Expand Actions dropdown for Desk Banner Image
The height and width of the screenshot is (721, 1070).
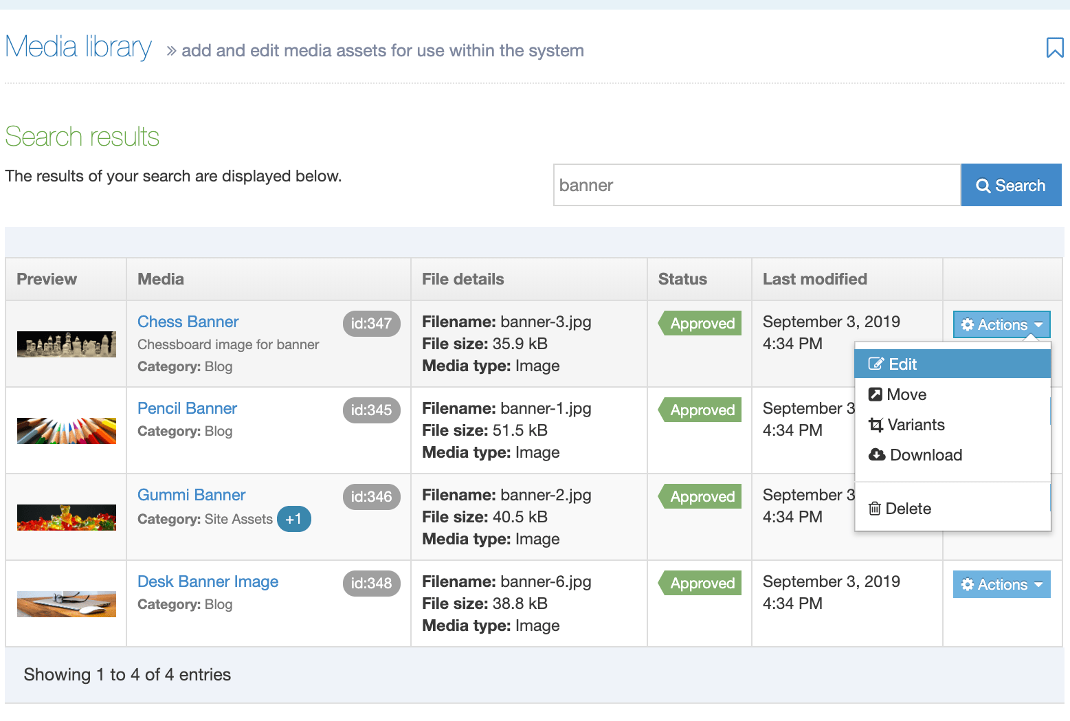tap(1001, 584)
